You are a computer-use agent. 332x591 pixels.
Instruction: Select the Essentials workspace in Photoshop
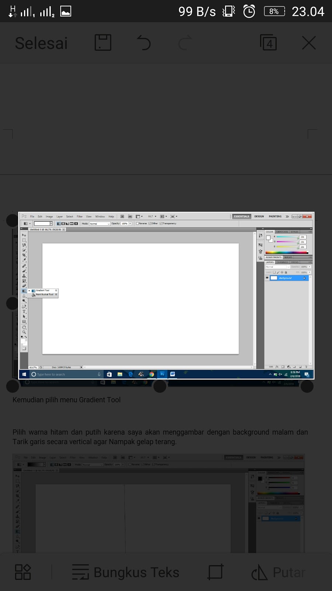click(x=241, y=216)
